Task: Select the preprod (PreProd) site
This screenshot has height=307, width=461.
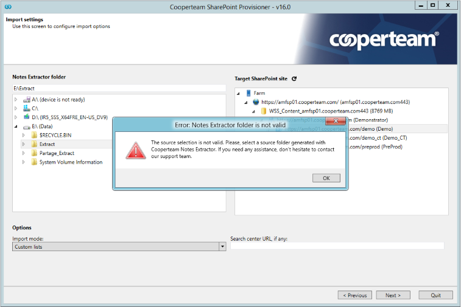Action: pos(376,147)
